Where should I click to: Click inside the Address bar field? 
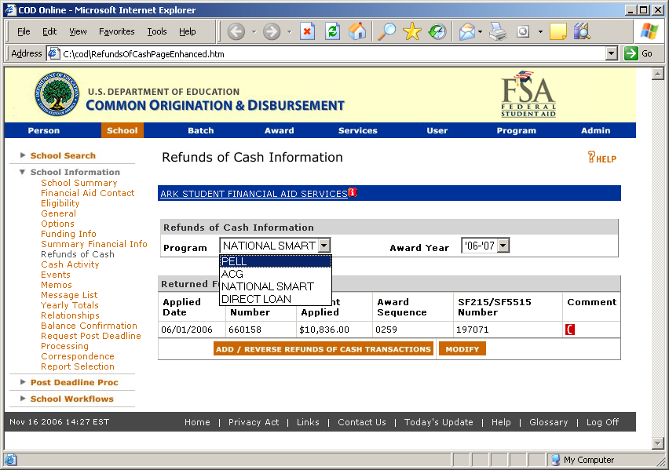click(x=330, y=53)
